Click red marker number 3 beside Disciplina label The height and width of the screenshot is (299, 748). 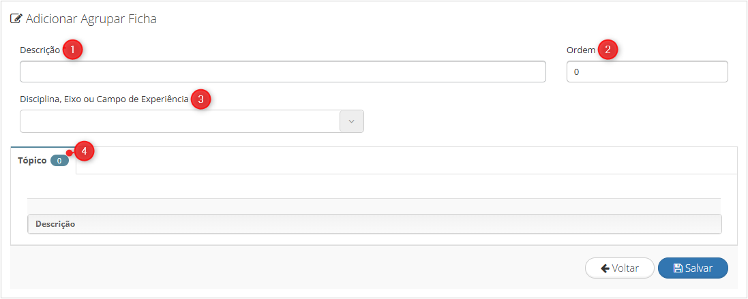click(200, 99)
